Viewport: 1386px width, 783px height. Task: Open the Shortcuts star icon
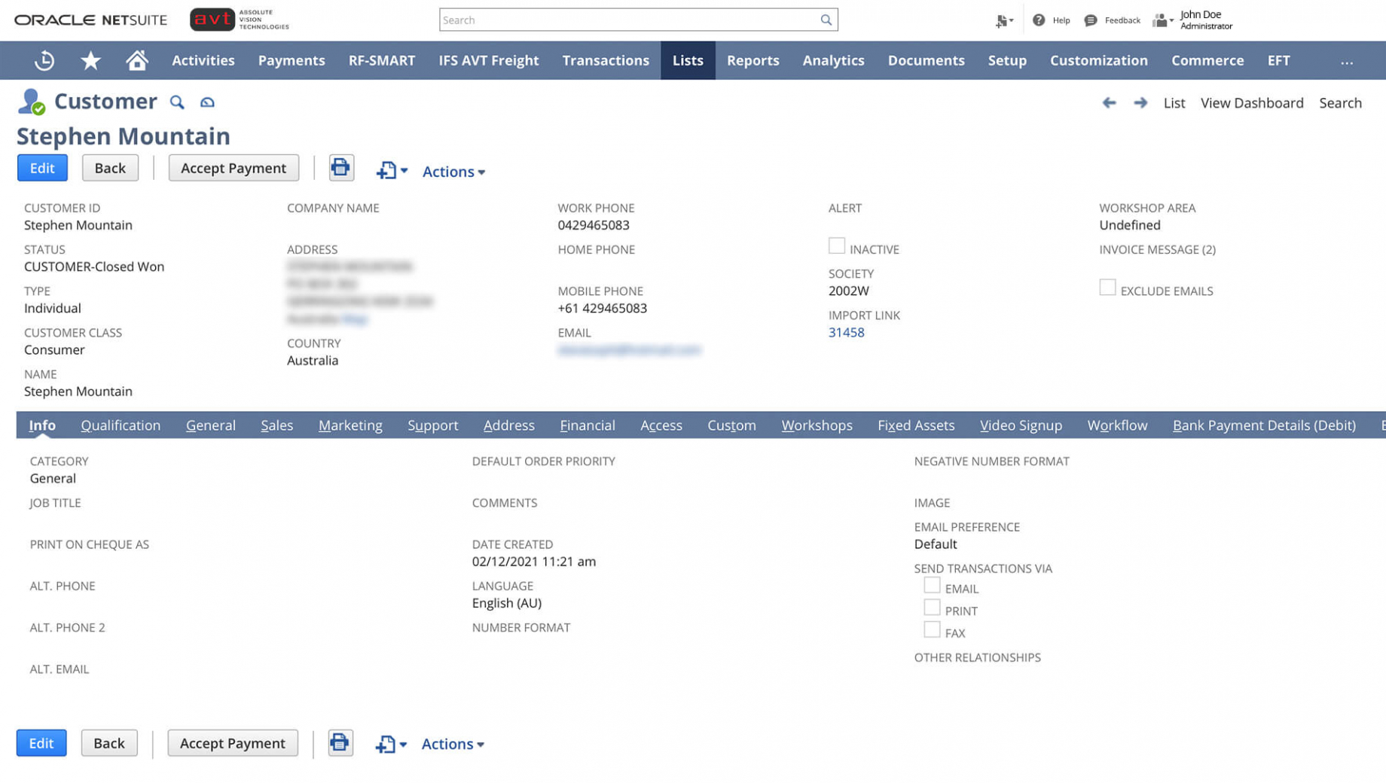tap(90, 60)
